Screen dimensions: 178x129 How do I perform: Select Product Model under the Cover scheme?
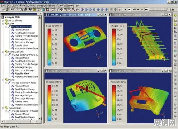pyautogui.click(x=22, y=30)
